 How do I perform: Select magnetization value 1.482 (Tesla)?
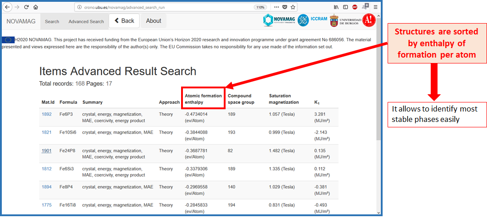pyautogui.click(x=282, y=151)
